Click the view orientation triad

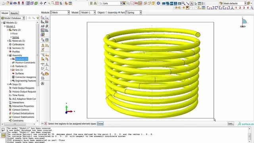(69, 109)
